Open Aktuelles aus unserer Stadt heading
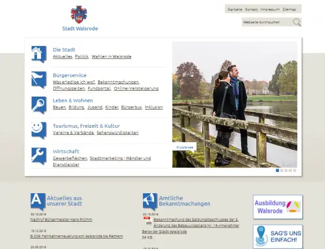The image size is (325, 249). tap(64, 201)
